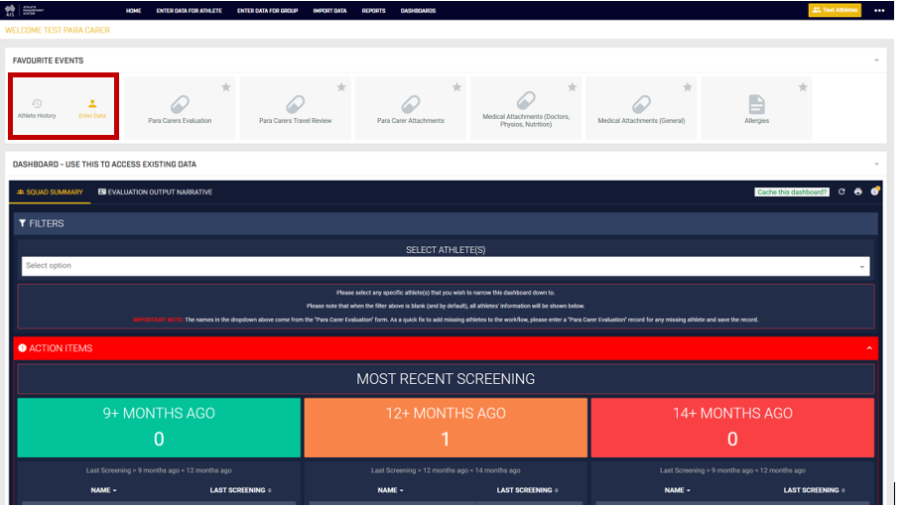Sort LAST SCREENING under 9+ Months Ago
Screen dimensions: 906x509
(240, 490)
